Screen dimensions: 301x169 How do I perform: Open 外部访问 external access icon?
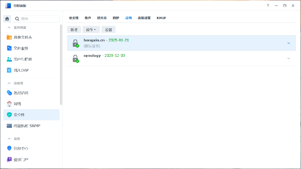point(9,93)
